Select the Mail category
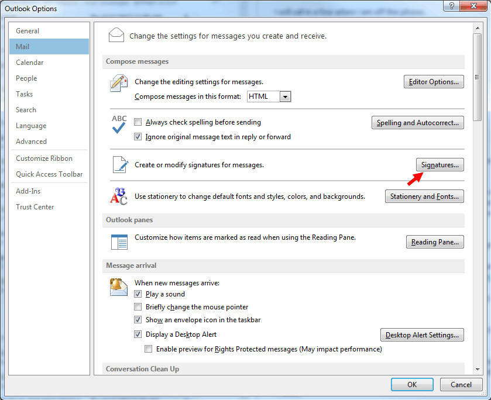Image resolution: width=491 pixels, height=400 pixels. point(49,47)
